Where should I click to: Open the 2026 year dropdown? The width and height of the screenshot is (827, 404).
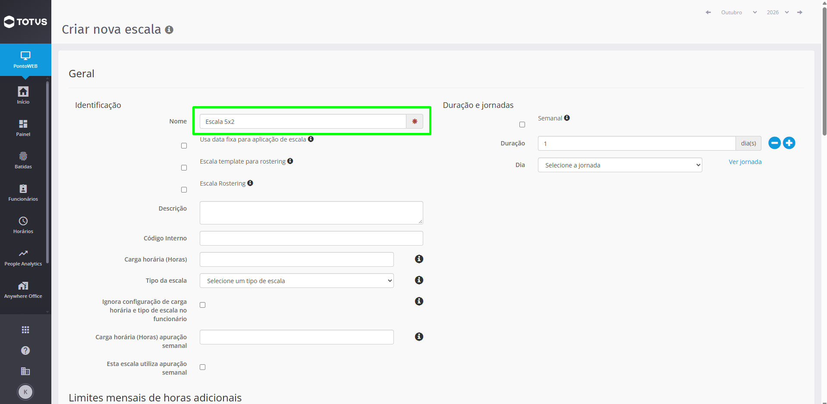tap(778, 13)
